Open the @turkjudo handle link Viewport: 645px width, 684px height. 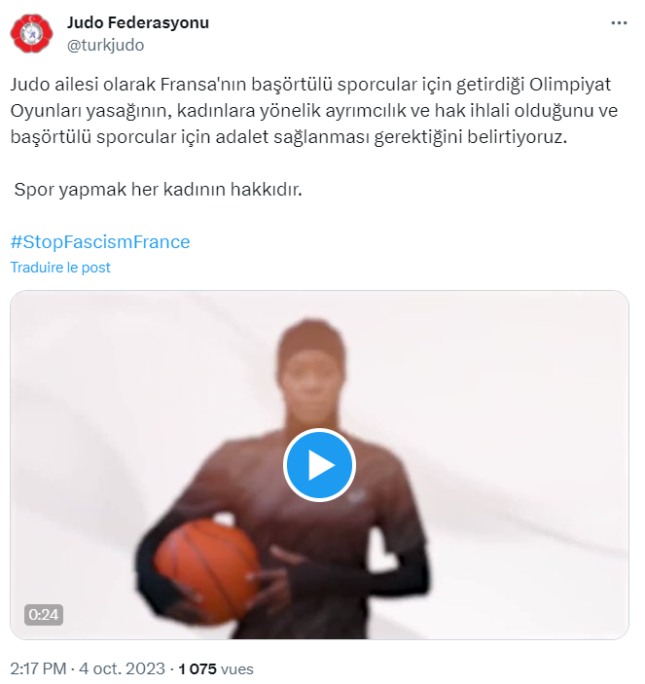[x=105, y=45]
